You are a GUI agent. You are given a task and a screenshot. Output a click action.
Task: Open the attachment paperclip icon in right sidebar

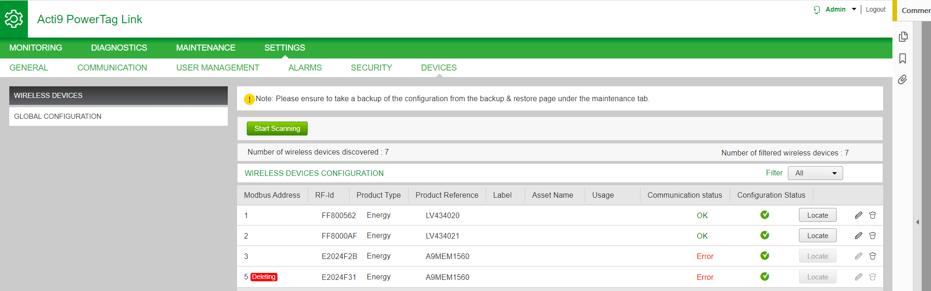(x=902, y=79)
